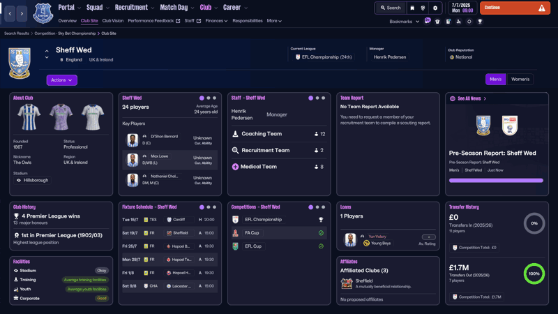Select second page dot in Sheff Wed players card
Image resolution: width=558 pixels, height=314 pixels.
tap(209, 98)
